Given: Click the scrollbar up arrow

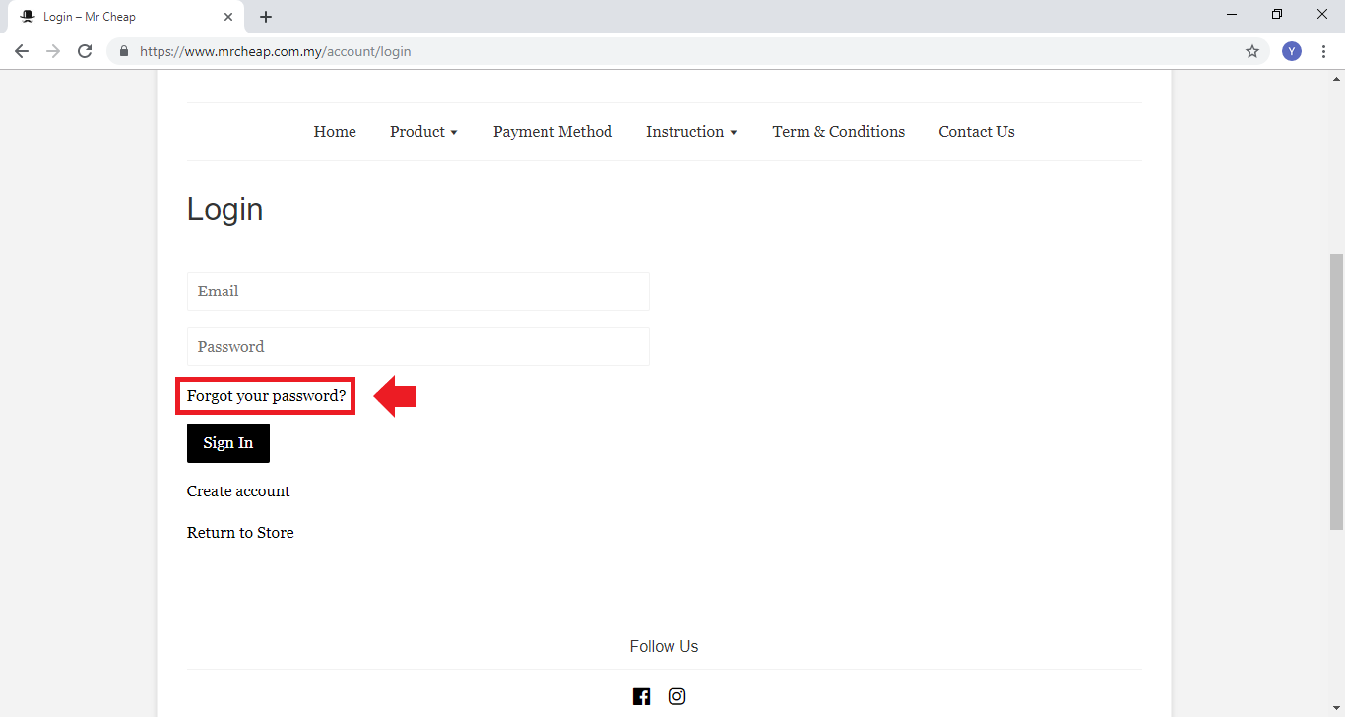Looking at the screenshot, I should pos(1336,78).
